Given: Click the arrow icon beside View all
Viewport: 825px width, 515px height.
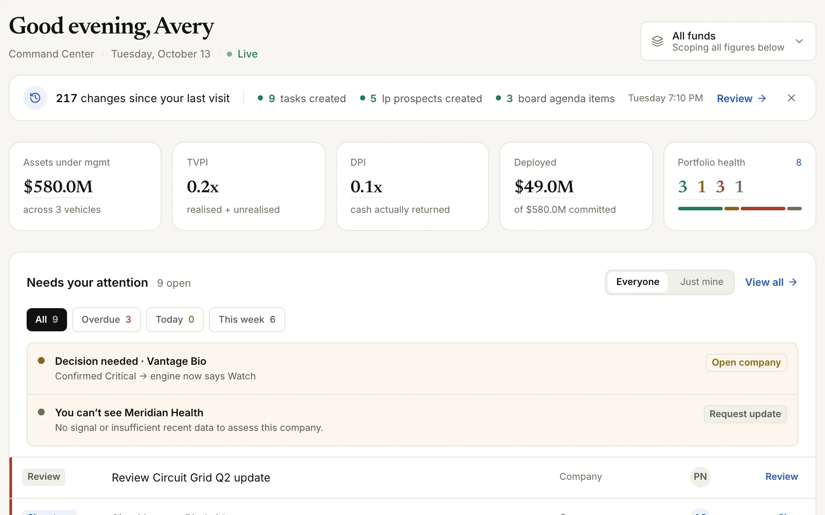Looking at the screenshot, I should pyautogui.click(x=793, y=282).
